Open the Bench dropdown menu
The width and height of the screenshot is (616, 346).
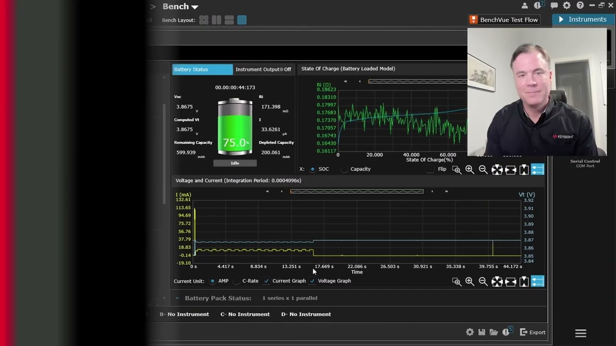click(x=180, y=7)
